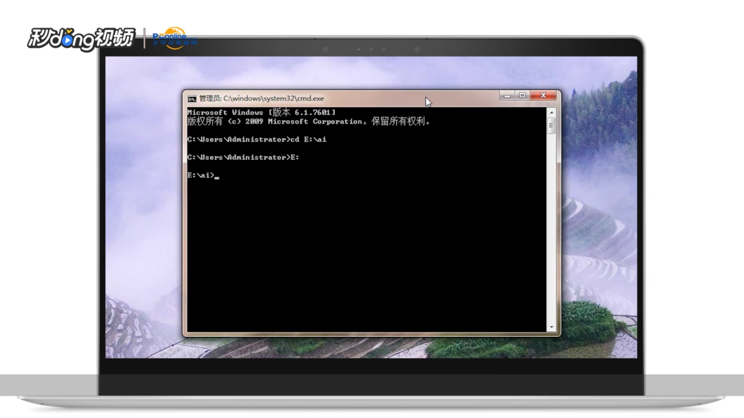Click the 'E:\ai>' prompt line
Viewport: 744px width, 418px height.
pyautogui.click(x=203, y=175)
